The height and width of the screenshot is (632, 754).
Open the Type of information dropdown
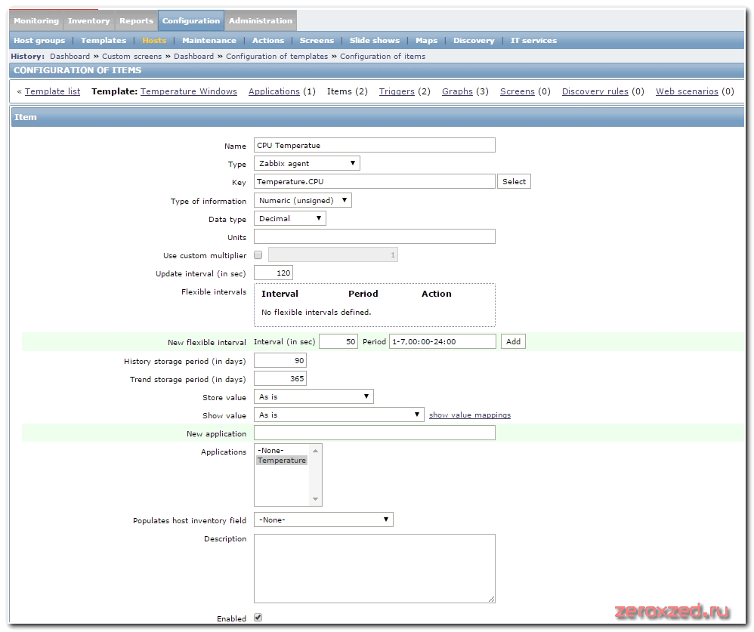click(x=303, y=201)
